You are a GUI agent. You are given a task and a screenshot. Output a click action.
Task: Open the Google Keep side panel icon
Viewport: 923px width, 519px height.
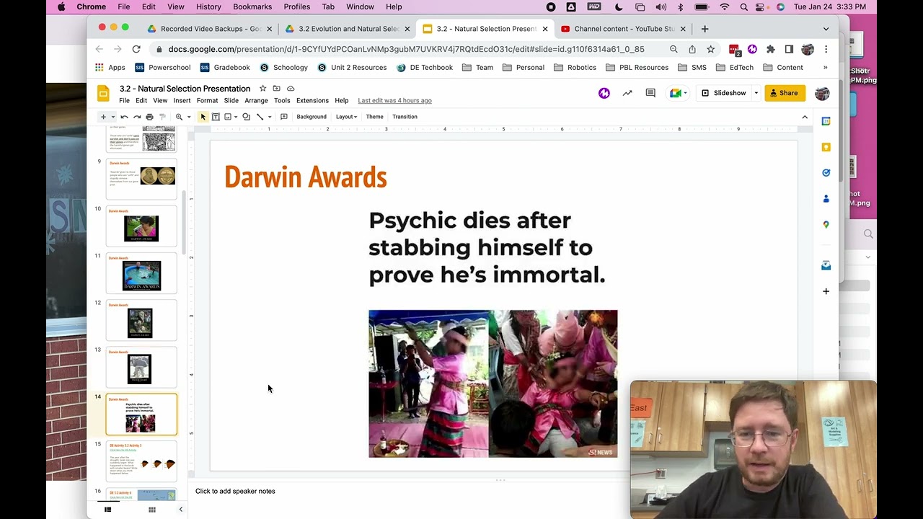click(826, 147)
